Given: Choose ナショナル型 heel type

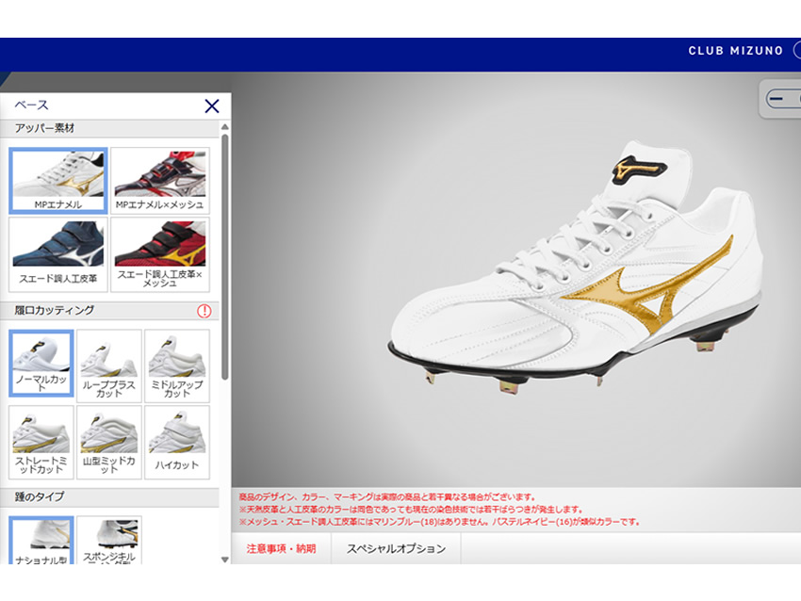Looking at the screenshot, I should click(41, 540).
